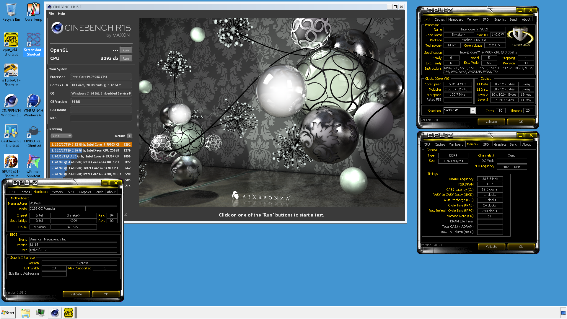Image resolution: width=567 pixels, height=319 pixels.
Task: Click the Cinebench logo sphere icon
Action: click(57, 28)
